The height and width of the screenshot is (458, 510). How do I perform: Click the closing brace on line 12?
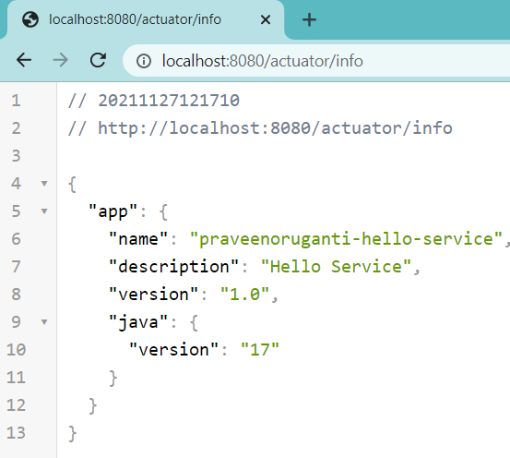pos(93,405)
